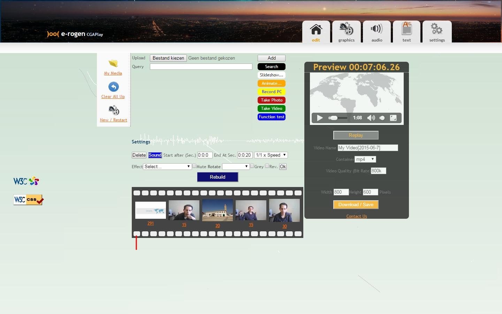Click the End At Sec. field
502x314 pixels.
(245, 155)
